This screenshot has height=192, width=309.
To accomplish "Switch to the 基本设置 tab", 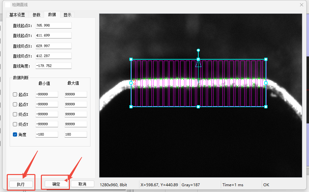I will coord(17,15).
